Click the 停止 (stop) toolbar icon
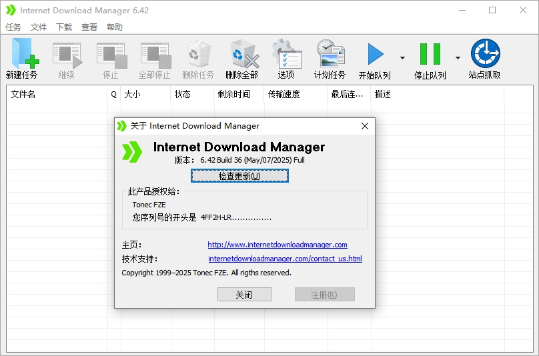 [111, 55]
